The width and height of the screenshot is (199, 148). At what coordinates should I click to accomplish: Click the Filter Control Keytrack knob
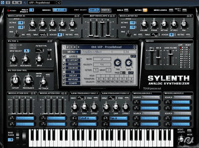pos(43,82)
